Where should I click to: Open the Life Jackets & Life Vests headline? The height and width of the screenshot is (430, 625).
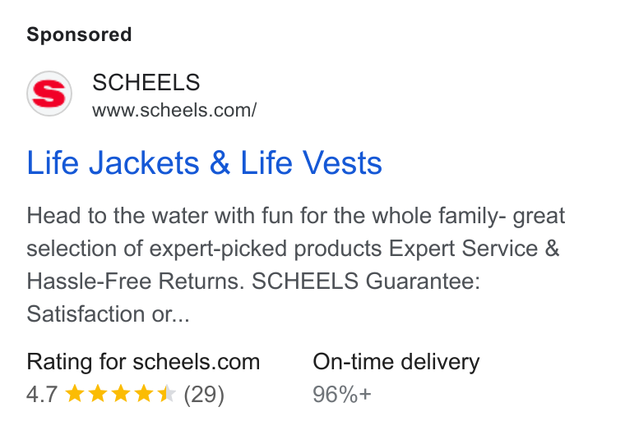point(204,162)
